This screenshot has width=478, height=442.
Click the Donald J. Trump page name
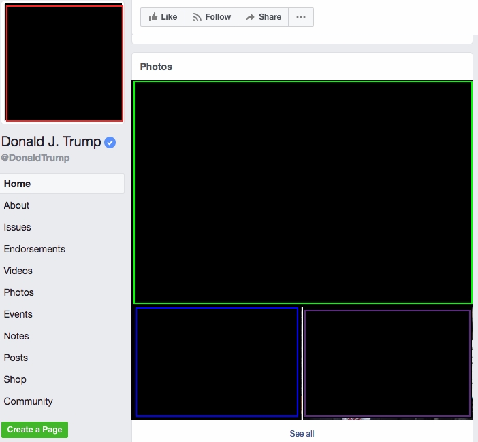[x=51, y=142]
